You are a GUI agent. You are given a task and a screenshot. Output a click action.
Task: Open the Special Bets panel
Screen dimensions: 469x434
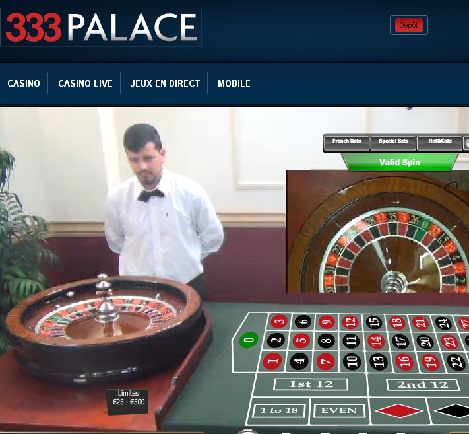pyautogui.click(x=393, y=142)
